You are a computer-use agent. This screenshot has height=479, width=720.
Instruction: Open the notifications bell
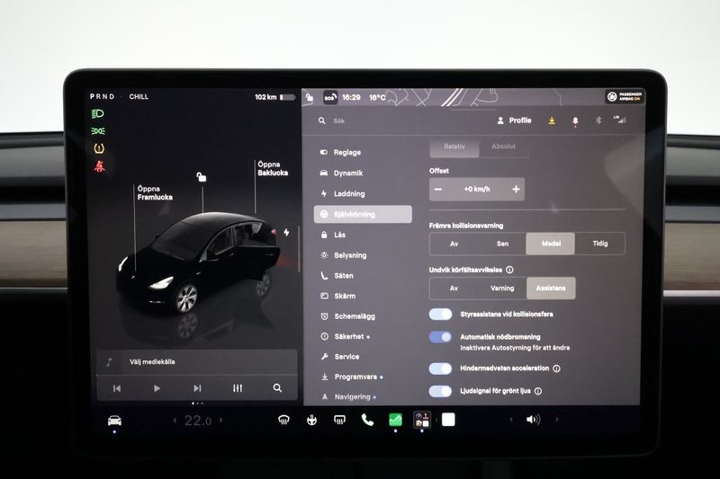(575, 121)
